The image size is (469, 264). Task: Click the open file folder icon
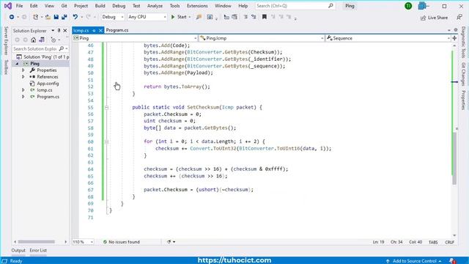coord(48,17)
